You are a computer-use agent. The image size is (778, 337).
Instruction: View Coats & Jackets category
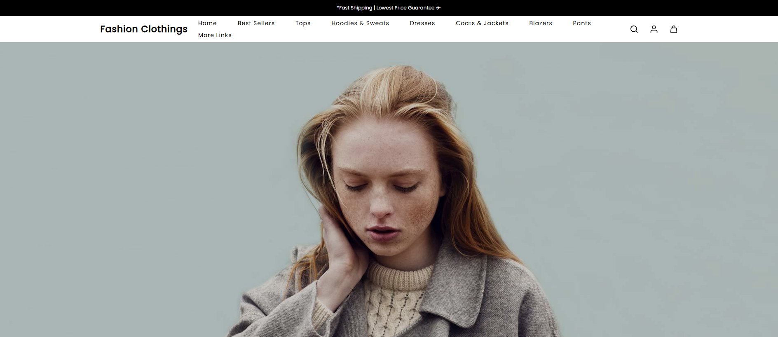[482, 23]
